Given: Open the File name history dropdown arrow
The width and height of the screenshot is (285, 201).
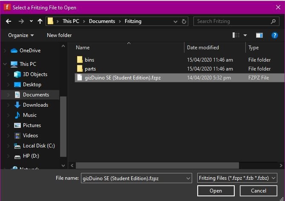Looking at the screenshot, I should pyautogui.click(x=188, y=178).
